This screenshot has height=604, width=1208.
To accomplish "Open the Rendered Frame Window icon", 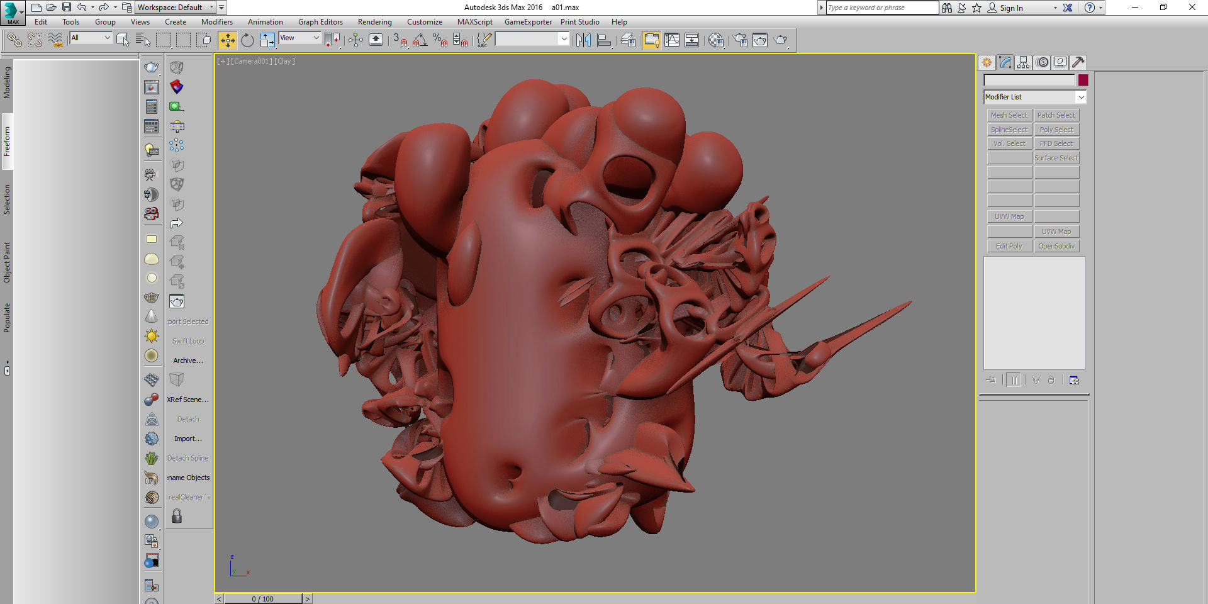I will coord(760,40).
